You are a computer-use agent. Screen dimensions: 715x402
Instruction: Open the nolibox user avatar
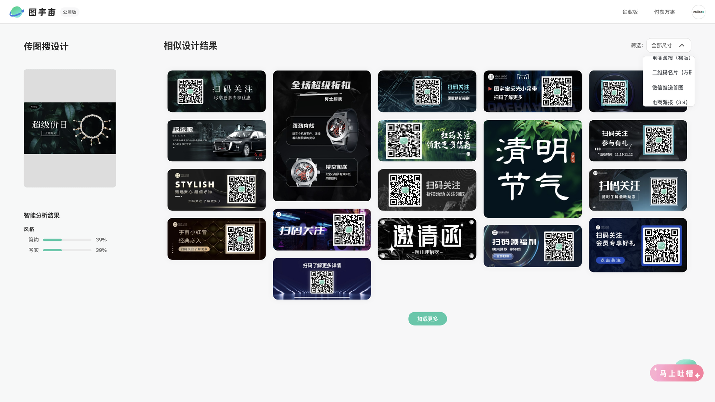pyautogui.click(x=698, y=12)
